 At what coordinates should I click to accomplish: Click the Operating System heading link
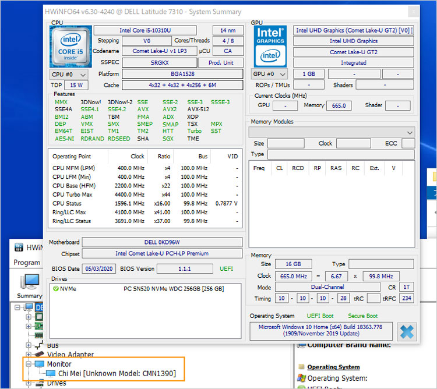pos(333,367)
